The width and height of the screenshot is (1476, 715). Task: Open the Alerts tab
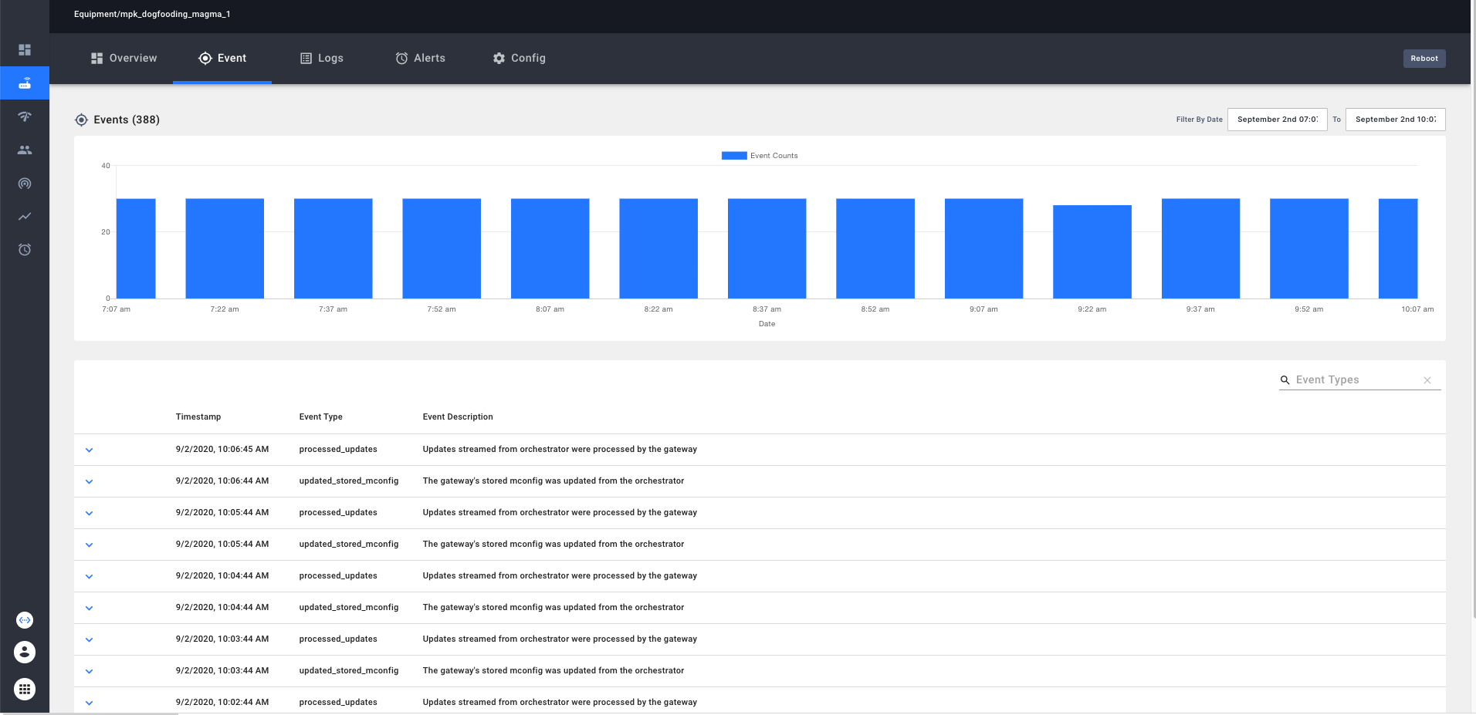click(420, 59)
